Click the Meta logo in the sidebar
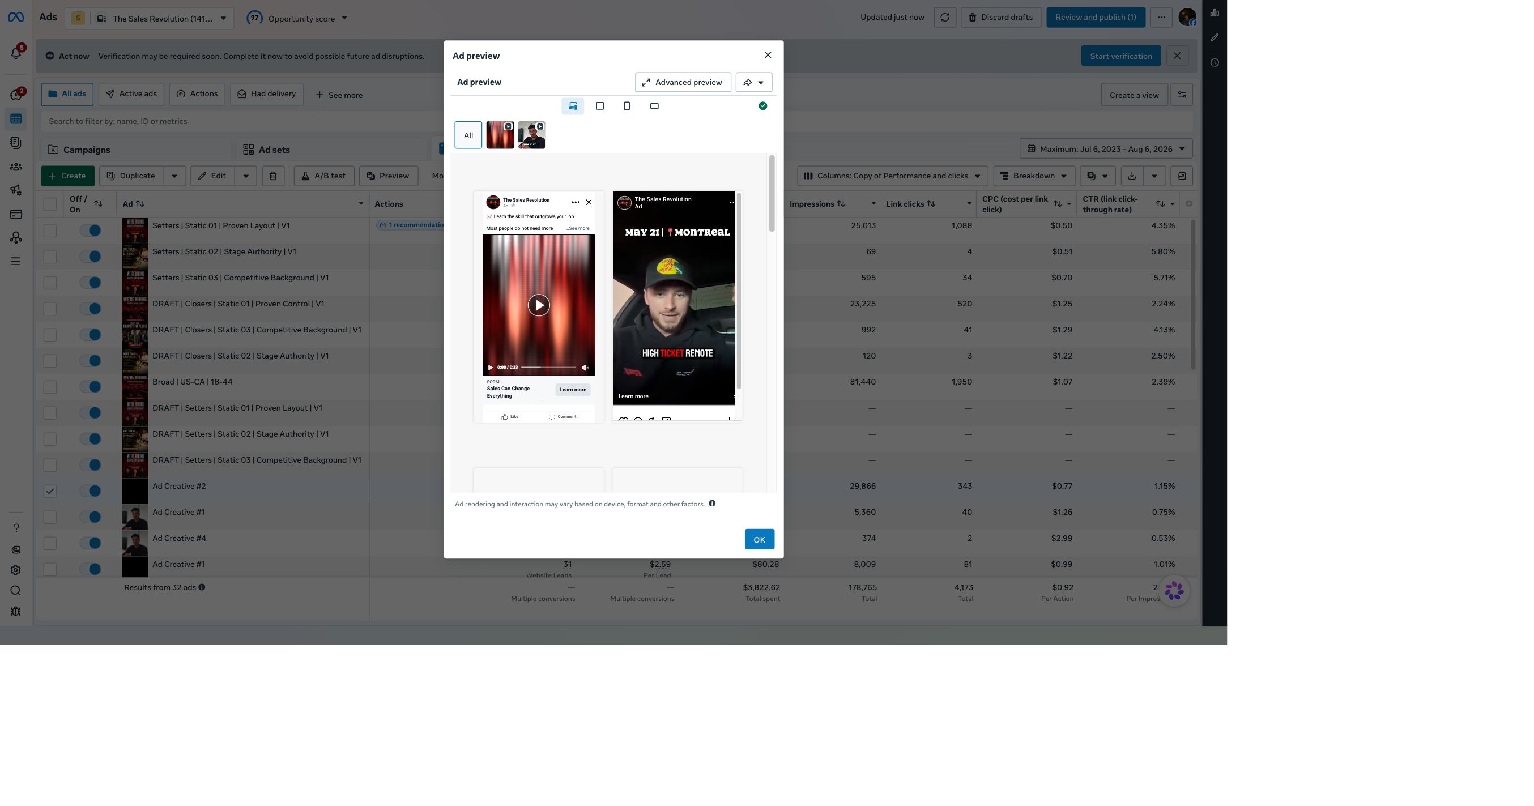Viewport: 1534px width, 806px height. point(16,17)
